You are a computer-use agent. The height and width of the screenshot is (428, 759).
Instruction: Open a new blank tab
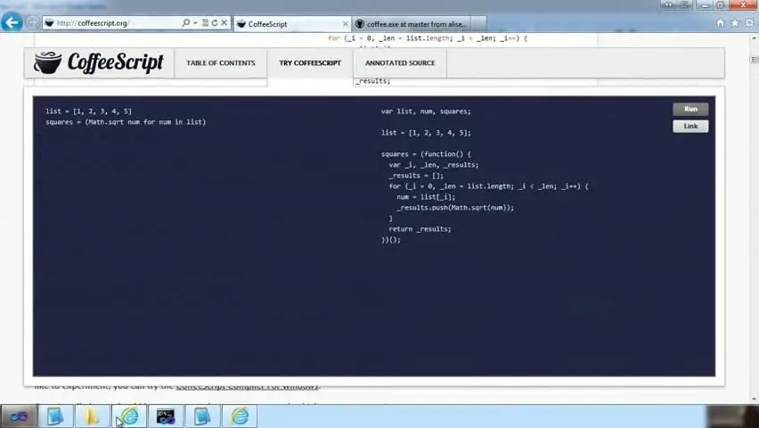tap(478, 24)
